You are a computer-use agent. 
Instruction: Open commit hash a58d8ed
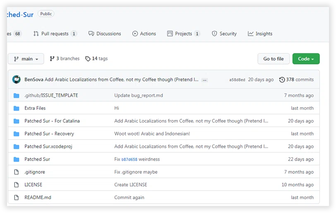coord(237,80)
